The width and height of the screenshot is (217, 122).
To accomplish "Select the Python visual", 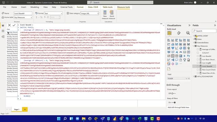I will 189,56.
